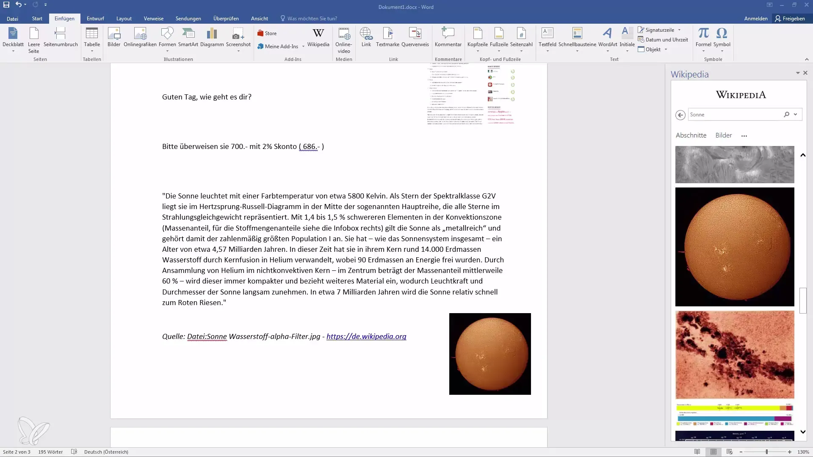Open Onlinegrafiken image search
This screenshot has height=457, width=813.
point(140,37)
